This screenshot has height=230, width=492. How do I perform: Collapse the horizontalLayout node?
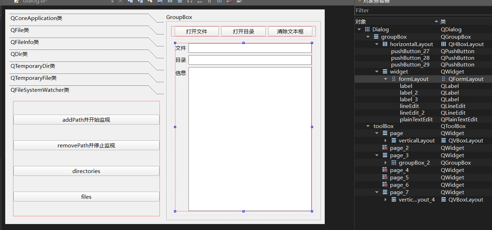377,44
